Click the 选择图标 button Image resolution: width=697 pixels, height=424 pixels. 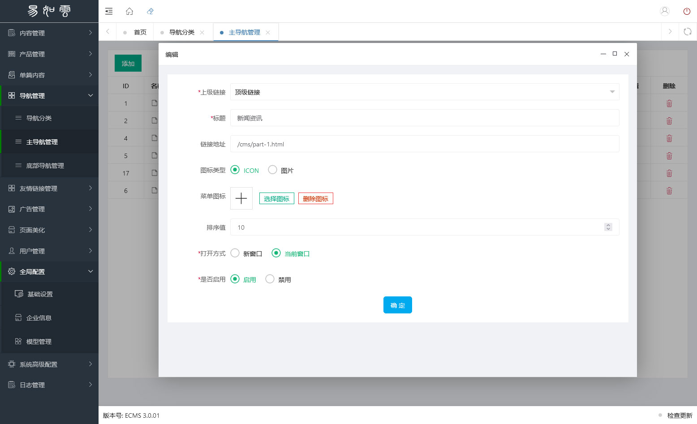(276, 199)
